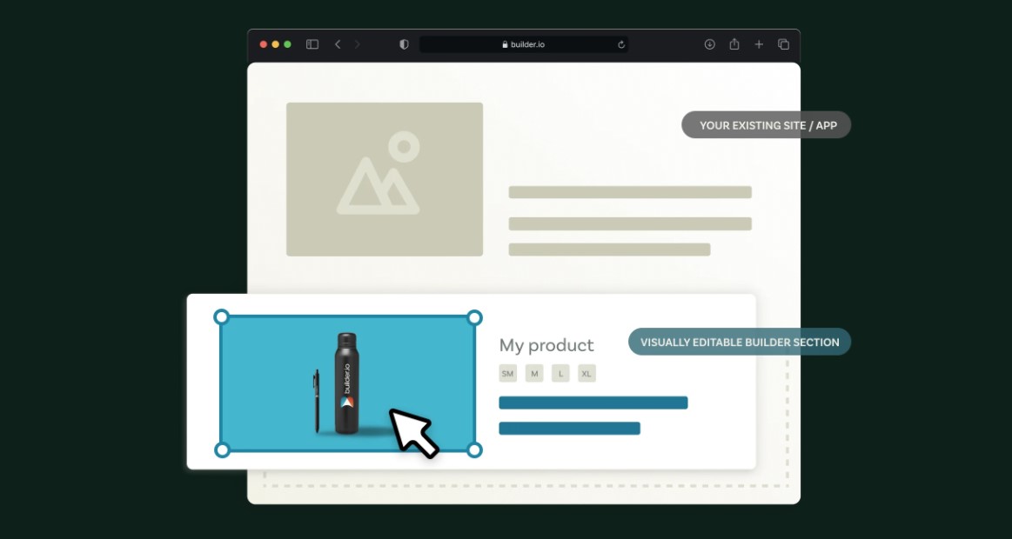
Task: Select size L option
Action: [561, 373]
